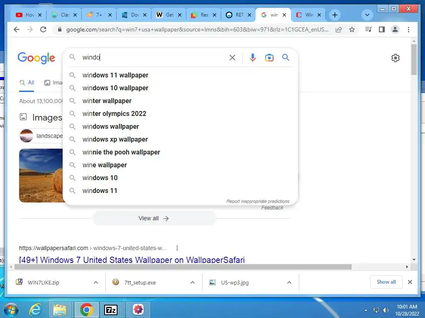
Task: Open the media control icon in Chrome toolbar
Action: pos(368,29)
